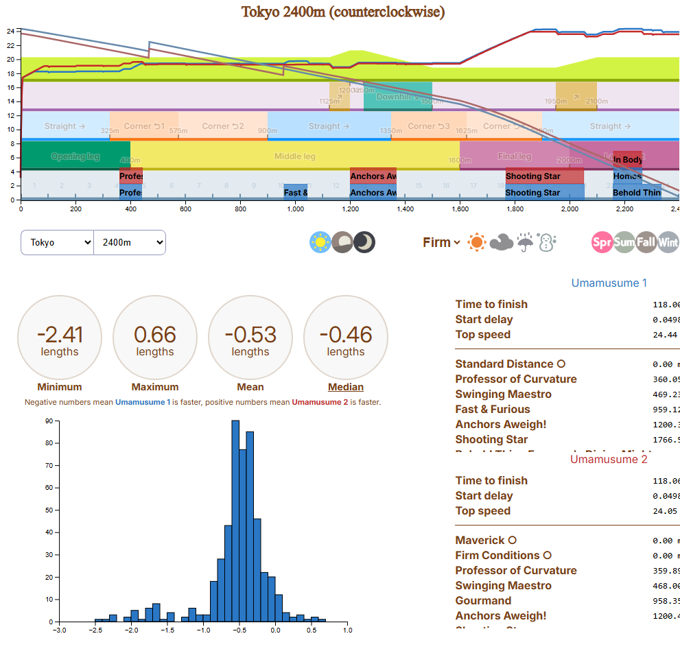Image resolution: width=680 pixels, height=649 pixels.
Task: Click Top speed row under Umamusume 1
Action: click(x=567, y=335)
